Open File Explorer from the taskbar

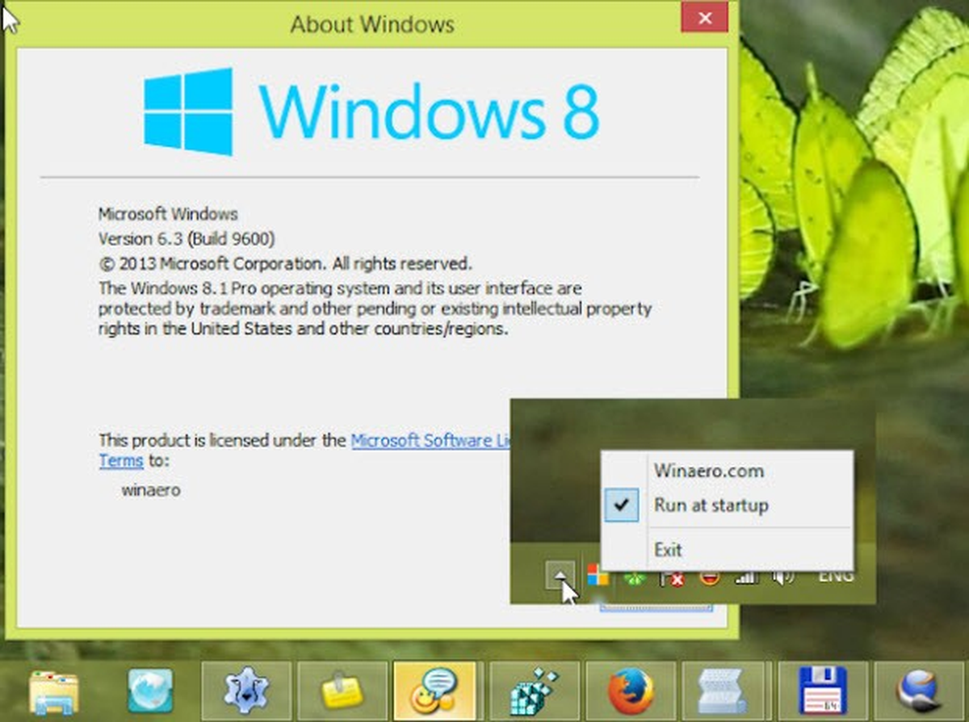[53, 692]
